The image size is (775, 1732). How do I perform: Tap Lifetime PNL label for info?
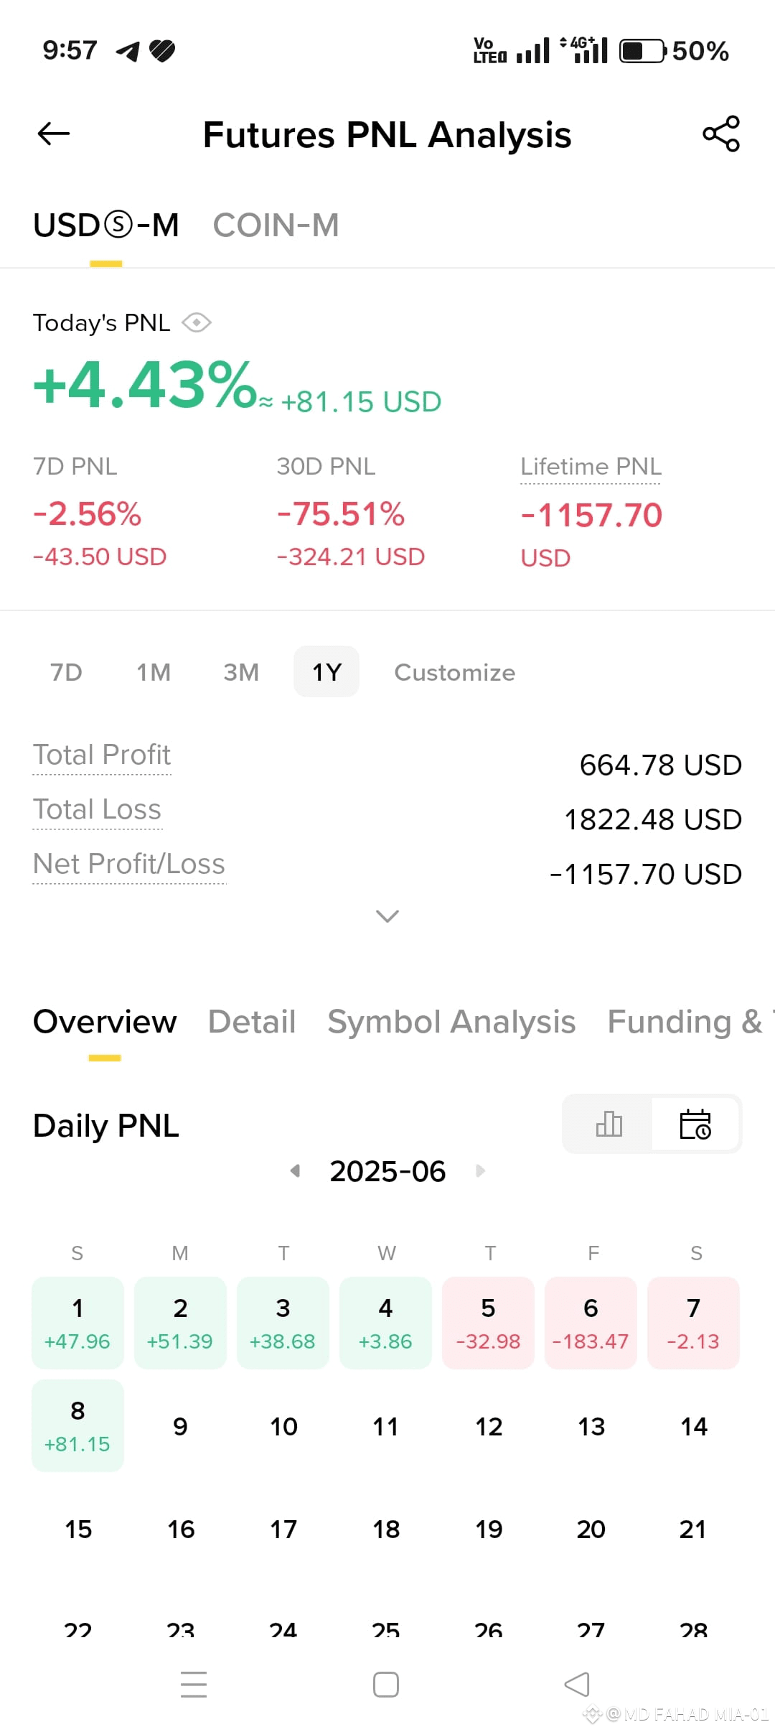tap(591, 467)
